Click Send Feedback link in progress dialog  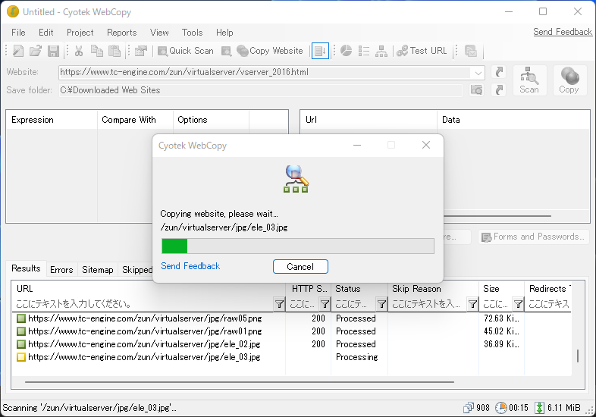point(190,266)
